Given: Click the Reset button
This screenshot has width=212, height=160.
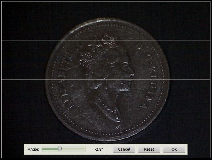Looking at the screenshot, I should click(149, 149).
